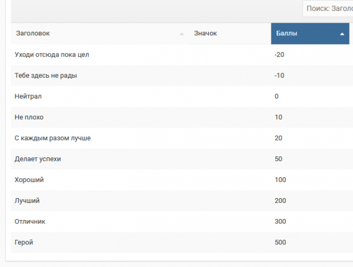The image size is (353, 267).
Task: Select the row 'Уходи отсюда пока цел'
Action: [51, 55]
